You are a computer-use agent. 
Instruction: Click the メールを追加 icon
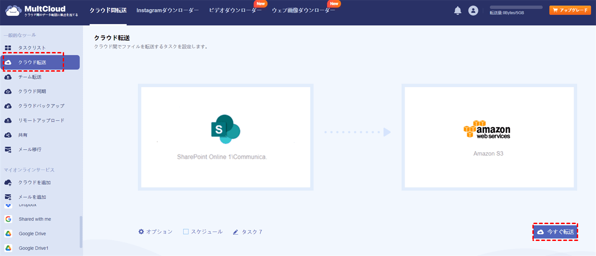[x=8, y=197]
